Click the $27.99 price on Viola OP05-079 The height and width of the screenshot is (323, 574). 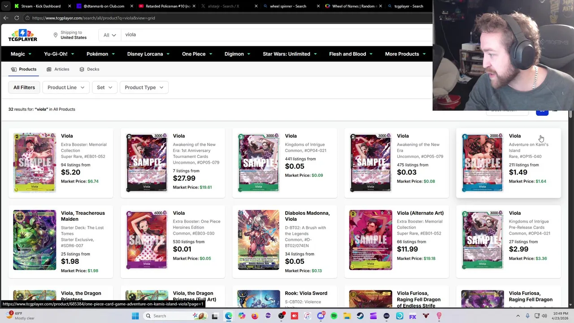(184, 179)
